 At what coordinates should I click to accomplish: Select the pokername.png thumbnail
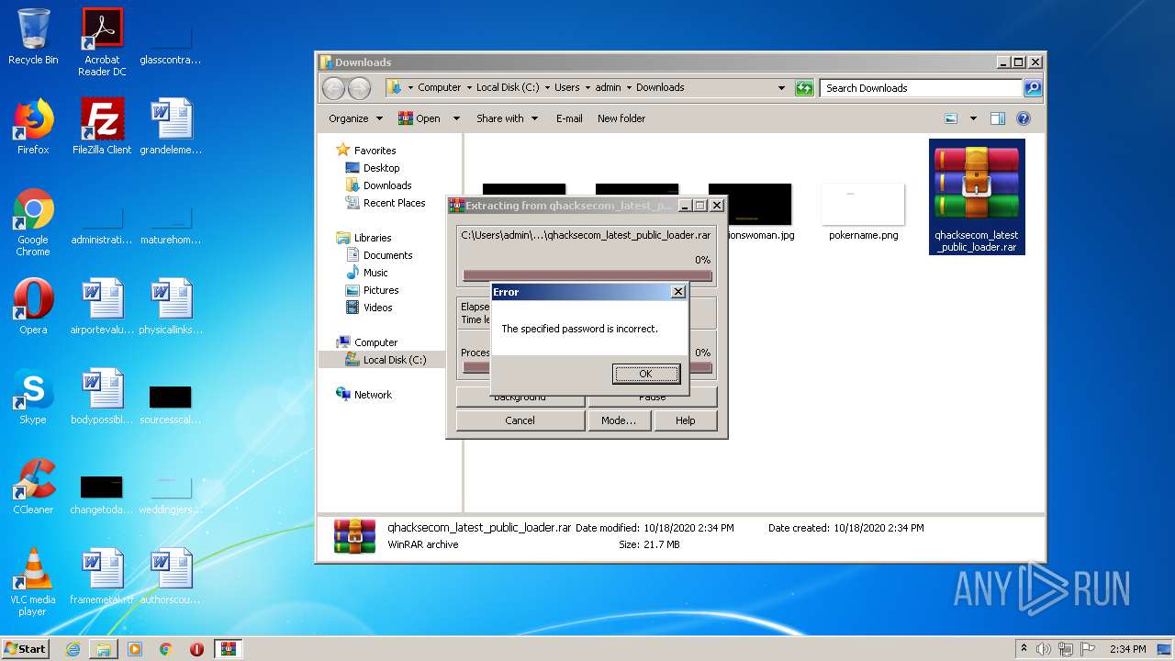pos(863,211)
